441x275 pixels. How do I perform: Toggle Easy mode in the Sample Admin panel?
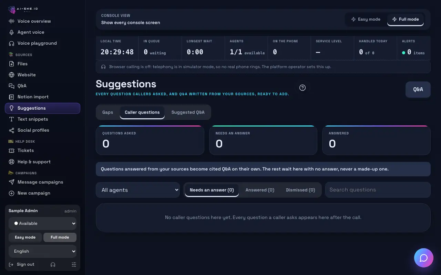click(25, 237)
